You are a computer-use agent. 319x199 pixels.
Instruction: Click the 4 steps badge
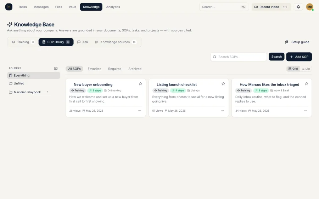click(178, 90)
